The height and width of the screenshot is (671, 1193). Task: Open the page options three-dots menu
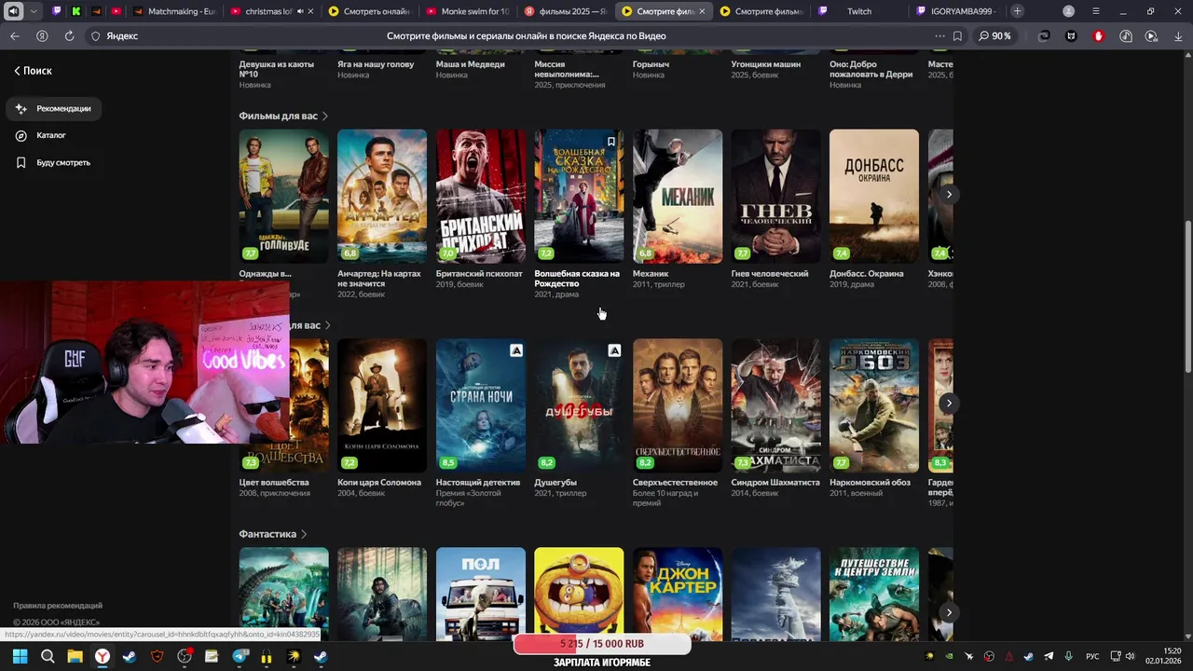coord(939,35)
